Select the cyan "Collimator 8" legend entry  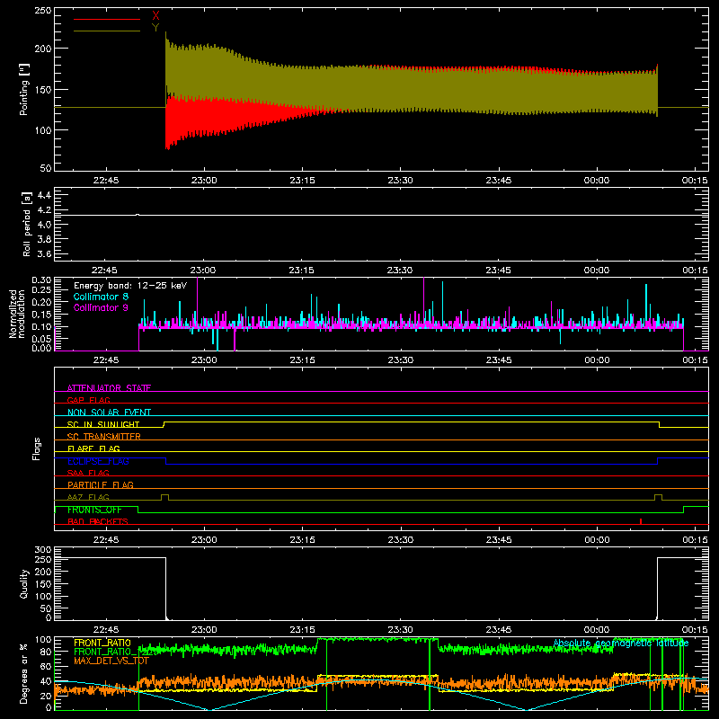coord(101,297)
